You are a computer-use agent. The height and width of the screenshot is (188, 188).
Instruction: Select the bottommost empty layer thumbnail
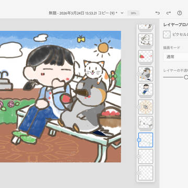pos(146,173)
